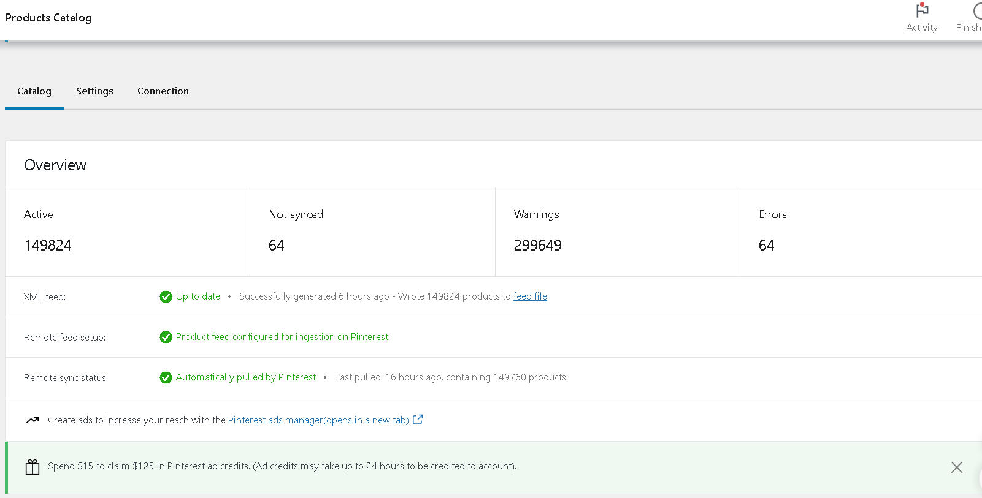Click the Finish setup circle icon

point(976,11)
